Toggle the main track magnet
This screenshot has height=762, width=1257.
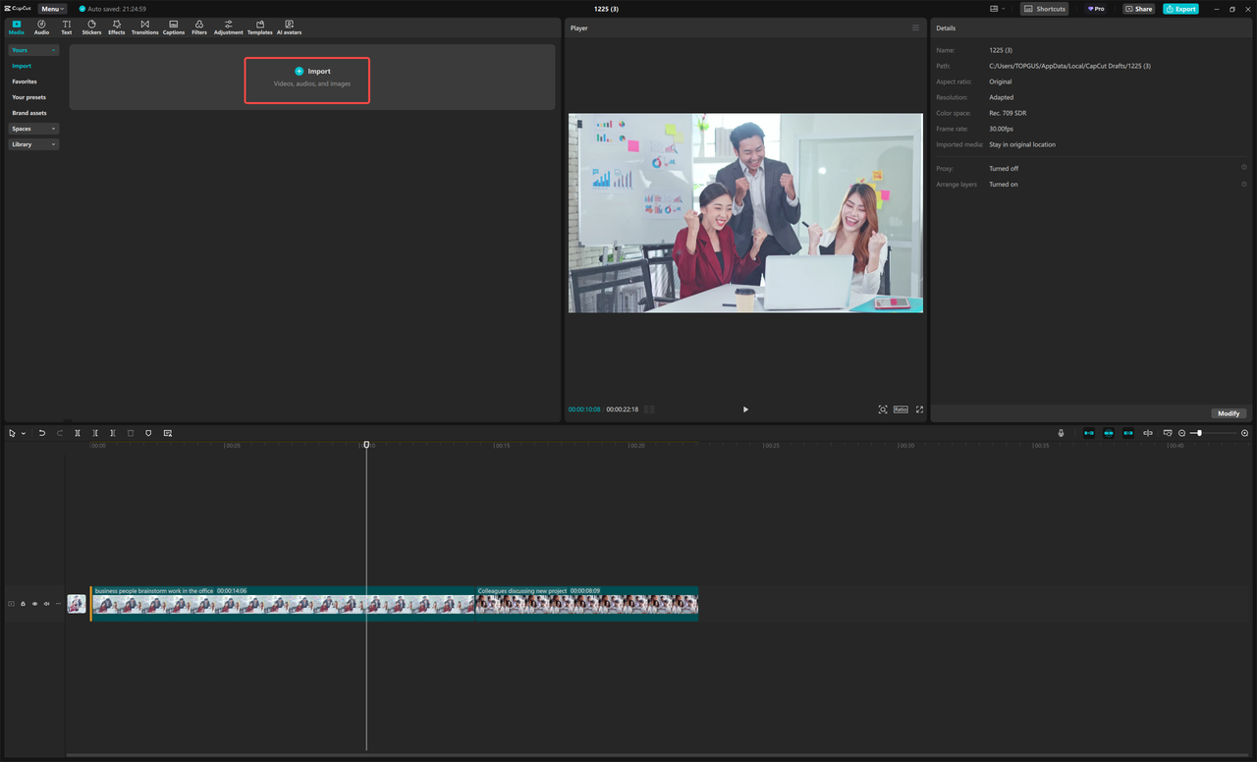click(x=1089, y=433)
